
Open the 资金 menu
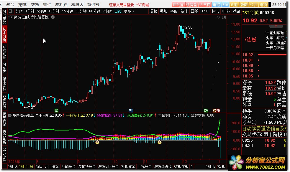click(x=10, y=4)
